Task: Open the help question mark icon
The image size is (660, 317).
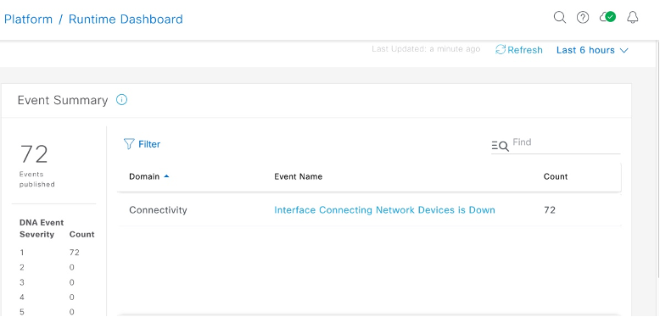Action: tap(583, 18)
